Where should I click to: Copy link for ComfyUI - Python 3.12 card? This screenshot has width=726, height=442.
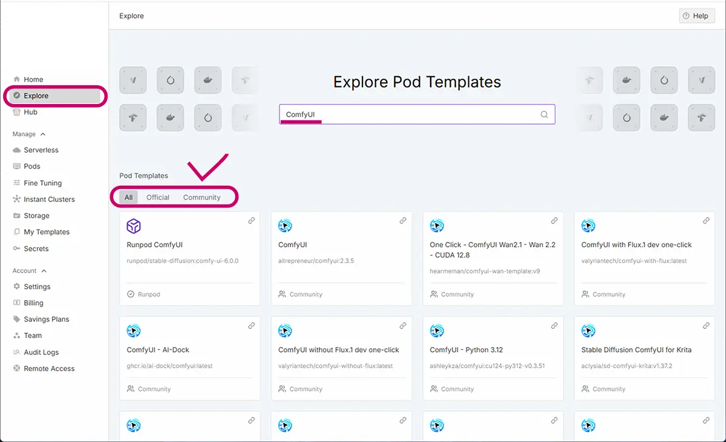[x=554, y=325]
